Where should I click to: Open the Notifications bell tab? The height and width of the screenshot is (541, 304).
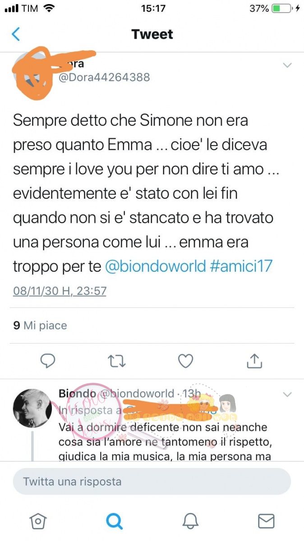(190, 521)
